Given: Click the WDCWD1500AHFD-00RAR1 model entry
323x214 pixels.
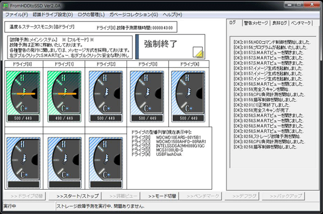Looking at the screenshot, I should point(181,142).
